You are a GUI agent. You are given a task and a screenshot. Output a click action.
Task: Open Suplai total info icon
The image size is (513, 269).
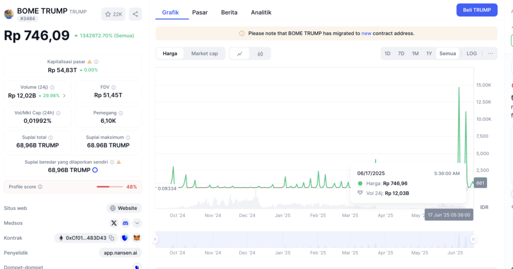point(51,137)
